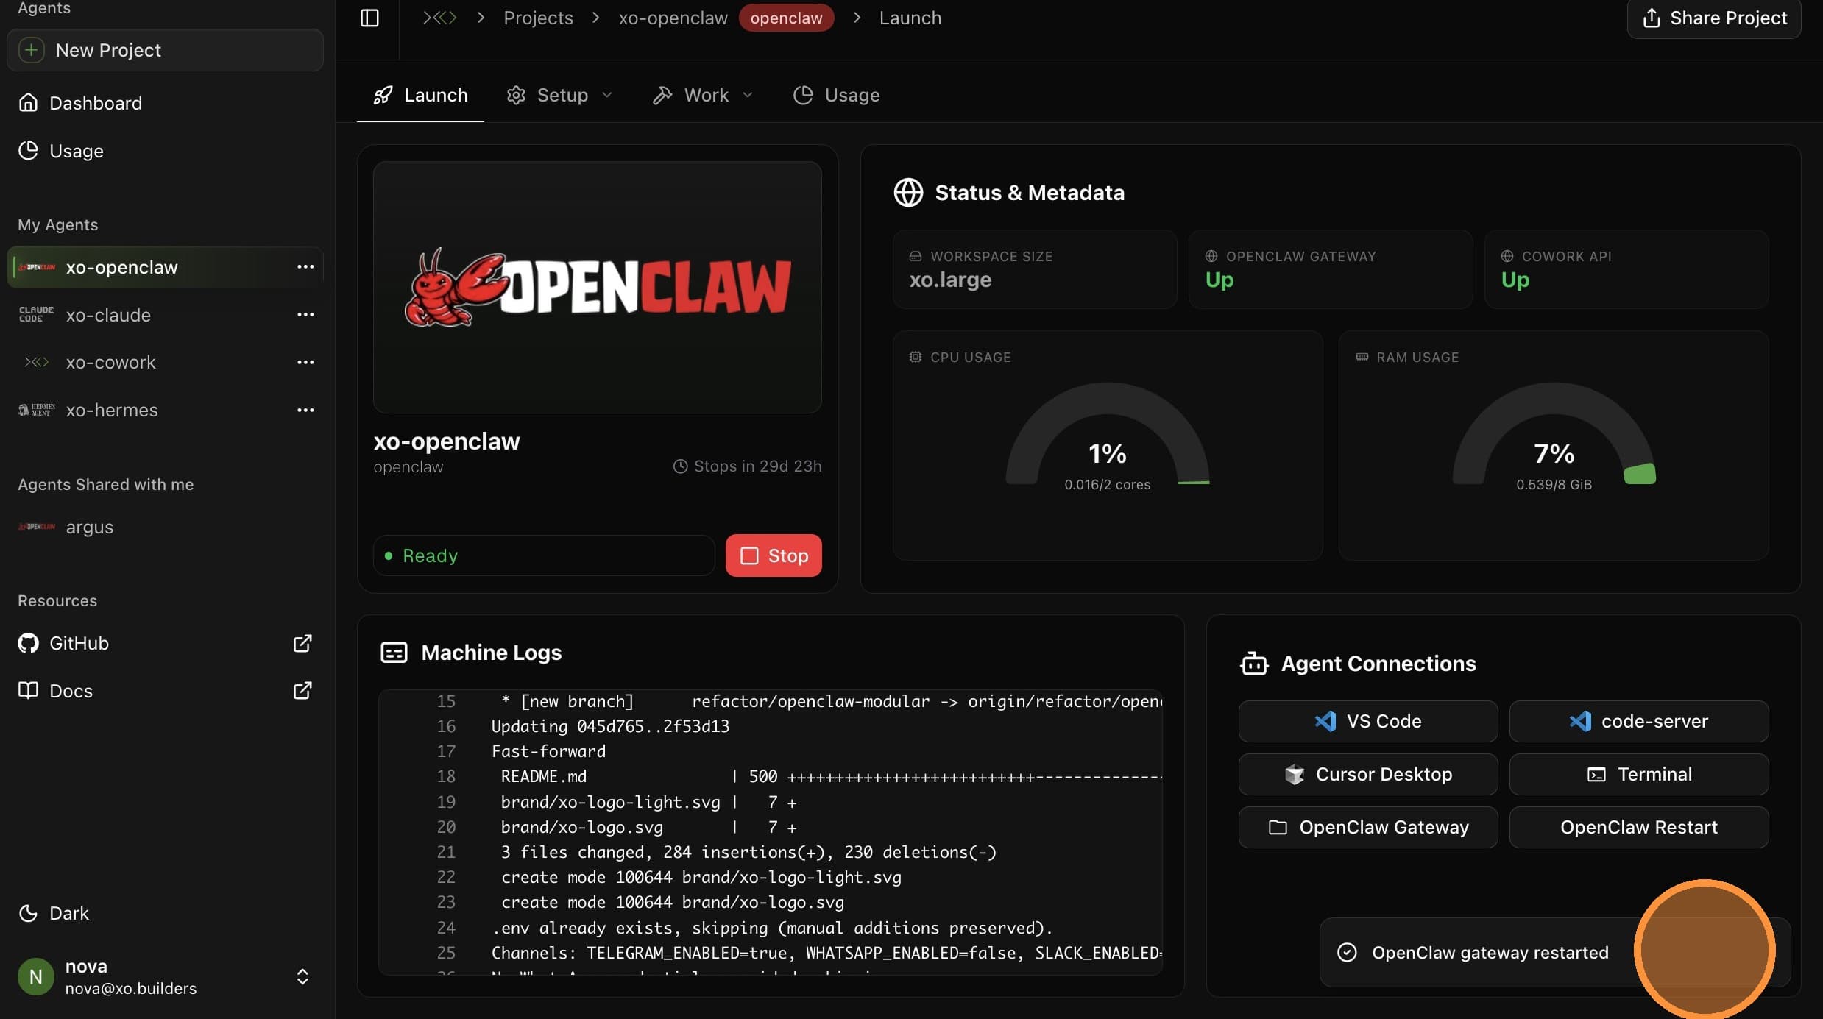Open the Work tab

pos(703,95)
